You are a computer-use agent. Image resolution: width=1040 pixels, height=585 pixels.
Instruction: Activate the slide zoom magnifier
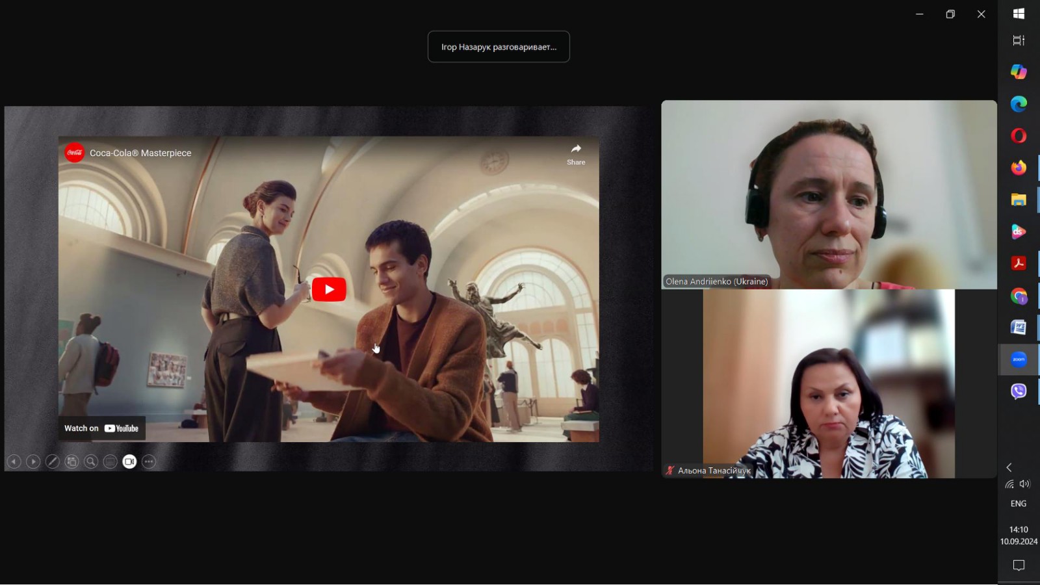click(91, 461)
